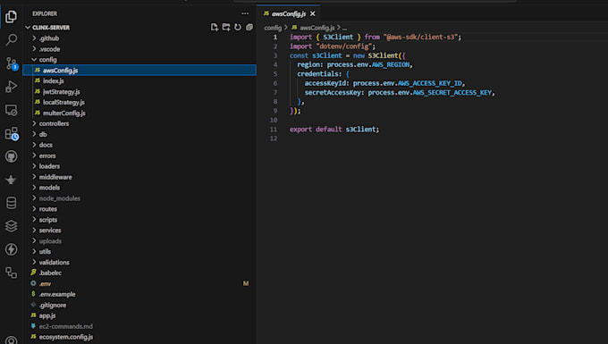Image resolution: width=608 pixels, height=344 pixels.
Task: Open the Explorer view in activity bar
Action: 11,17
